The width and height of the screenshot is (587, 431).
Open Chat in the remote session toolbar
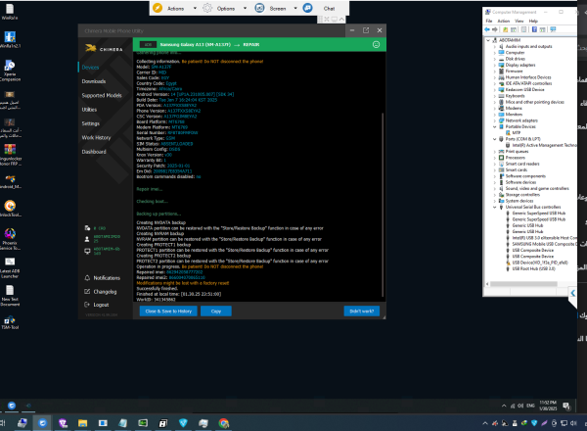coord(329,8)
